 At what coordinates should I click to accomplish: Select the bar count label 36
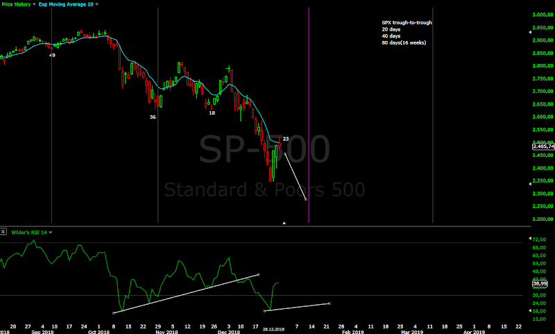153,117
